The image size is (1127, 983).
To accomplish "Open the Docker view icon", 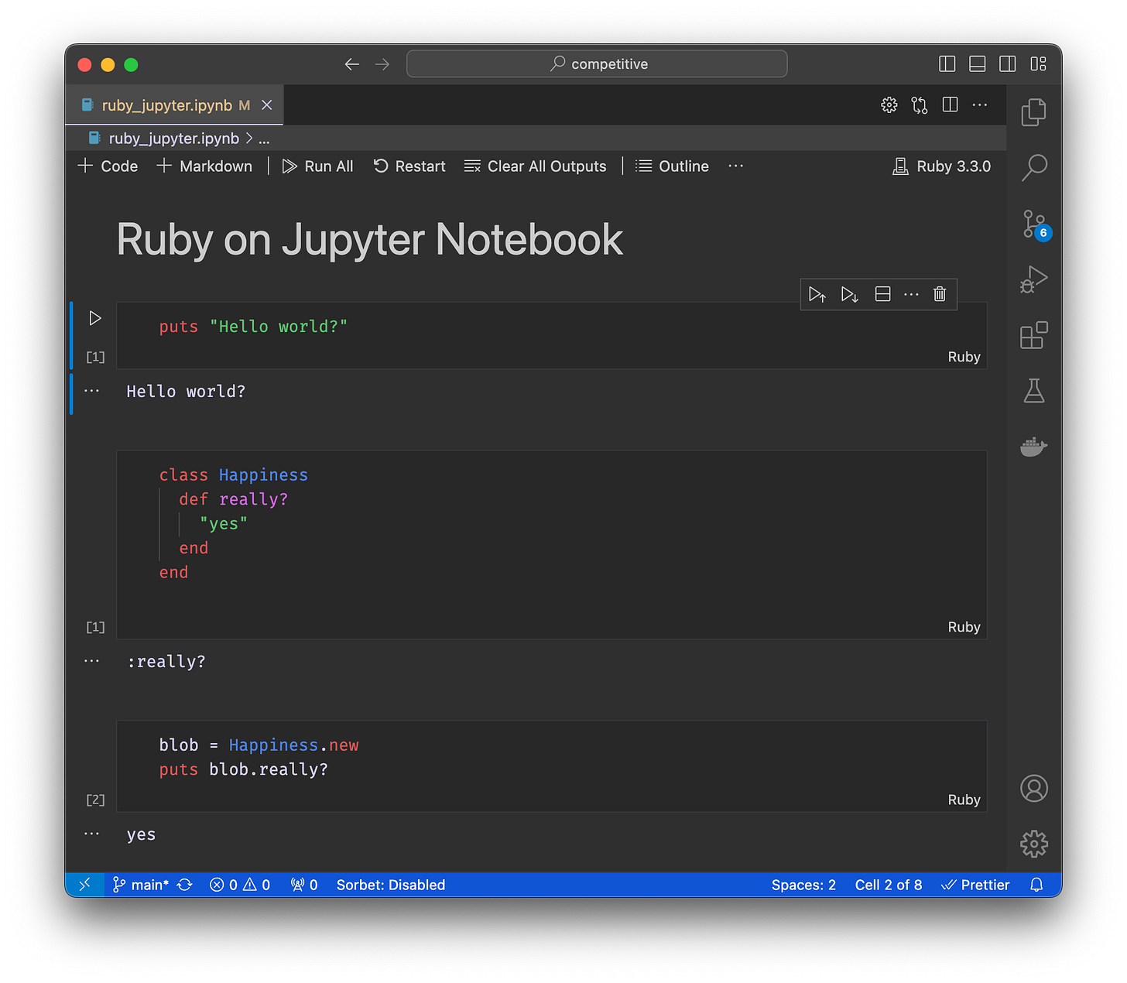I will (x=1033, y=447).
